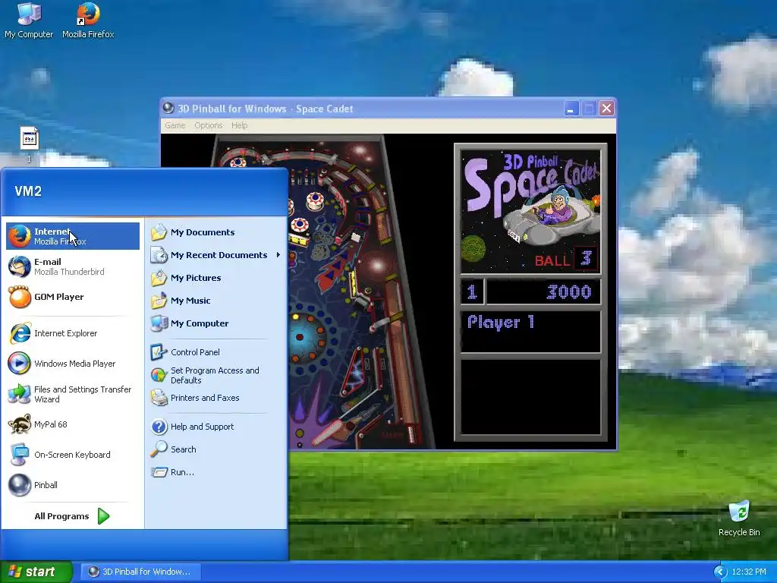Open Files and Settings Transfer Wizard icon
The image size is (777, 583).
coord(19,394)
